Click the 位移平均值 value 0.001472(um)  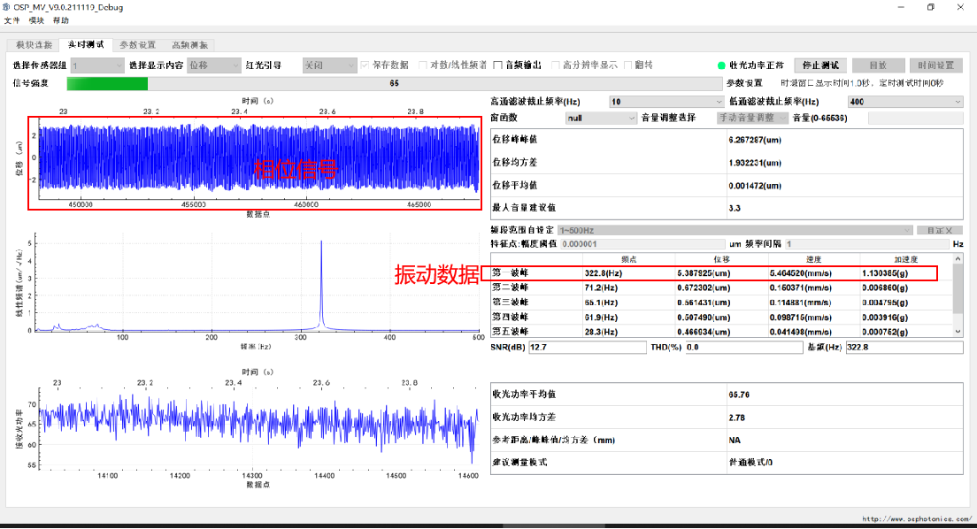(755, 186)
